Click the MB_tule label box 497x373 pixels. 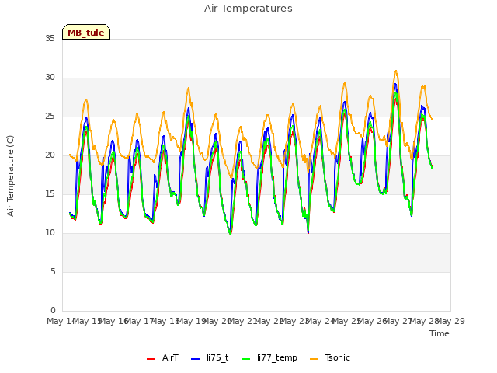tap(86, 32)
